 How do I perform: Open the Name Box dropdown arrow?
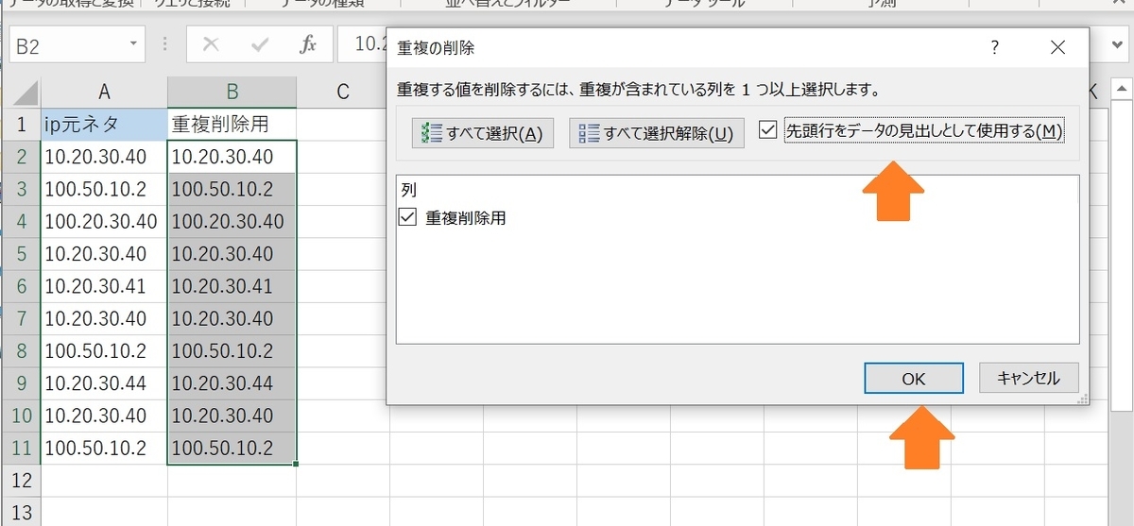[135, 44]
